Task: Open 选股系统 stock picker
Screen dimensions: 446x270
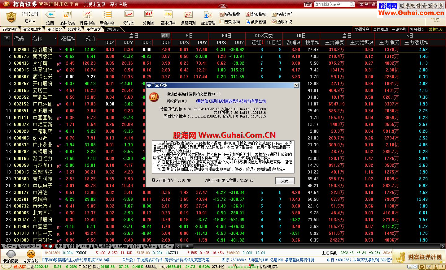Action: tap(282, 22)
